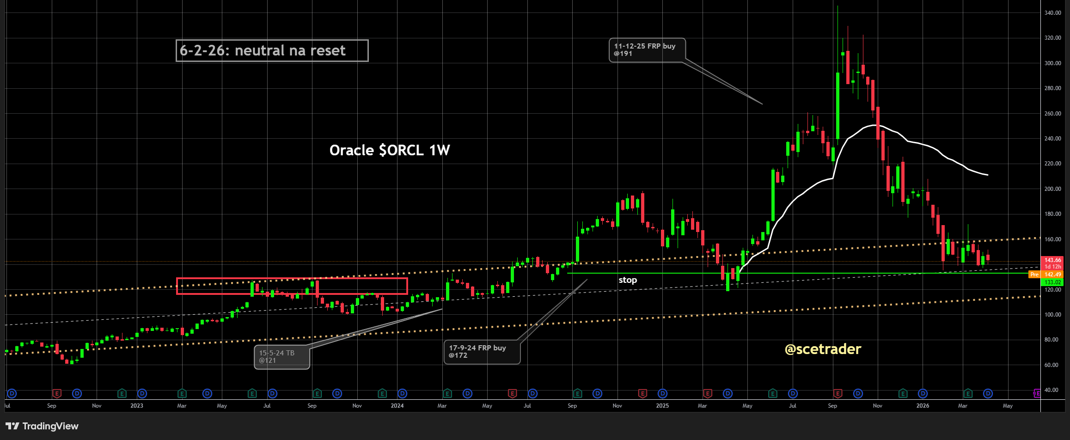Show the earnings marker for December 2022
The height and width of the screenshot is (440, 1070).
(122, 393)
